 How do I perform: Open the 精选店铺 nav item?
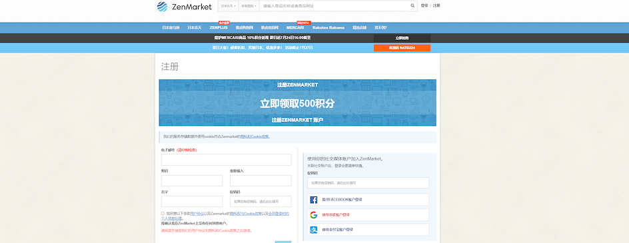[359, 28]
